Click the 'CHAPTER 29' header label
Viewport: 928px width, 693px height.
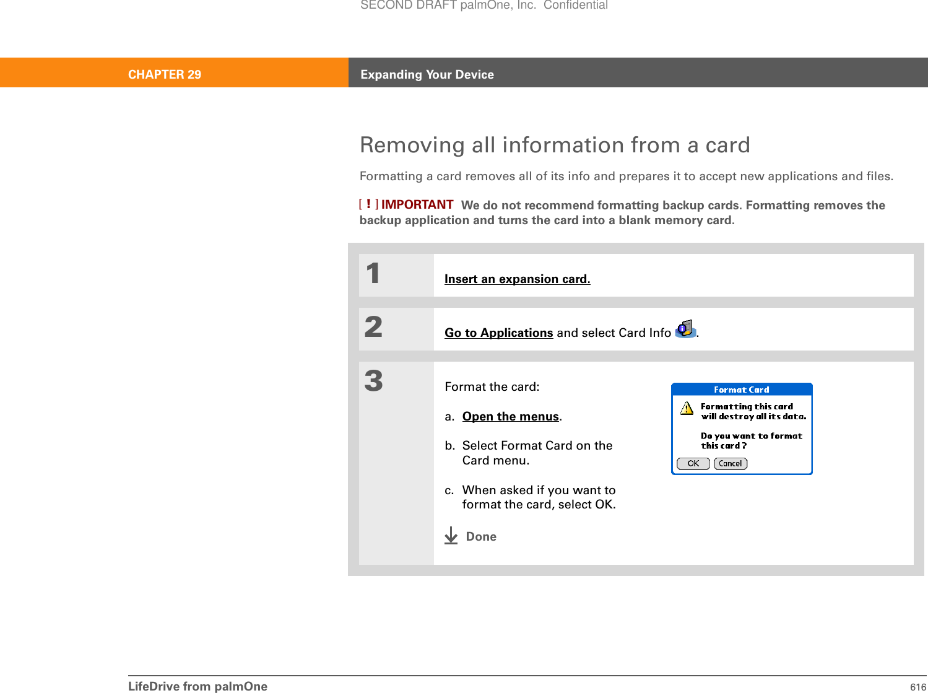165,74
